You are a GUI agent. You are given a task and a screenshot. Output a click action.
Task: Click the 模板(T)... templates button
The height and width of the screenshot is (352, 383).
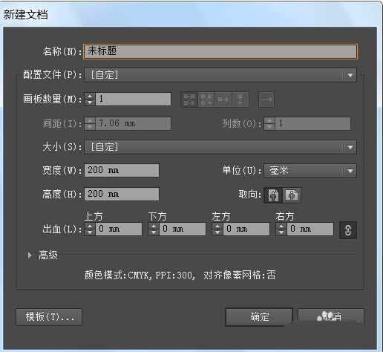point(49,316)
